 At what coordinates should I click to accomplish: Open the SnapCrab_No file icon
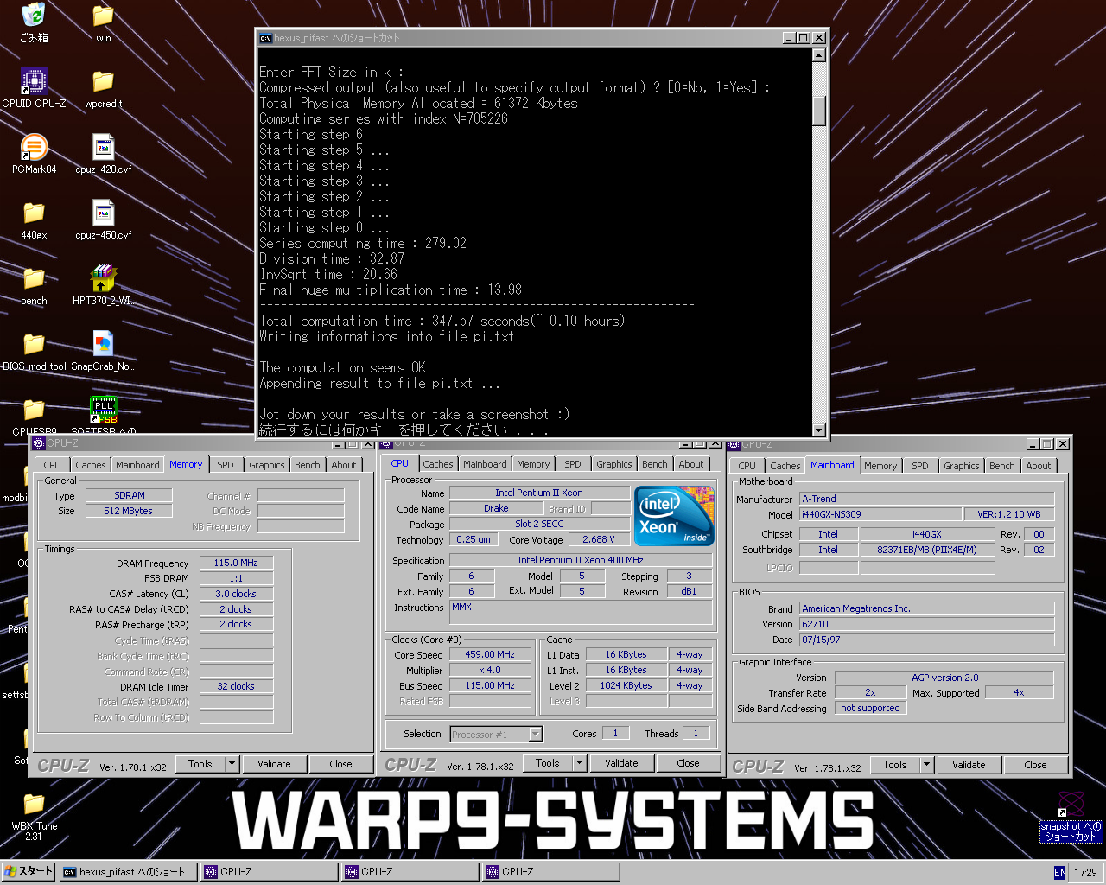coord(103,344)
